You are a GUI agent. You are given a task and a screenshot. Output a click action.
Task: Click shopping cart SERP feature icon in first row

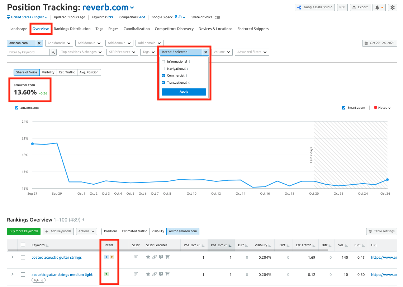point(167,257)
